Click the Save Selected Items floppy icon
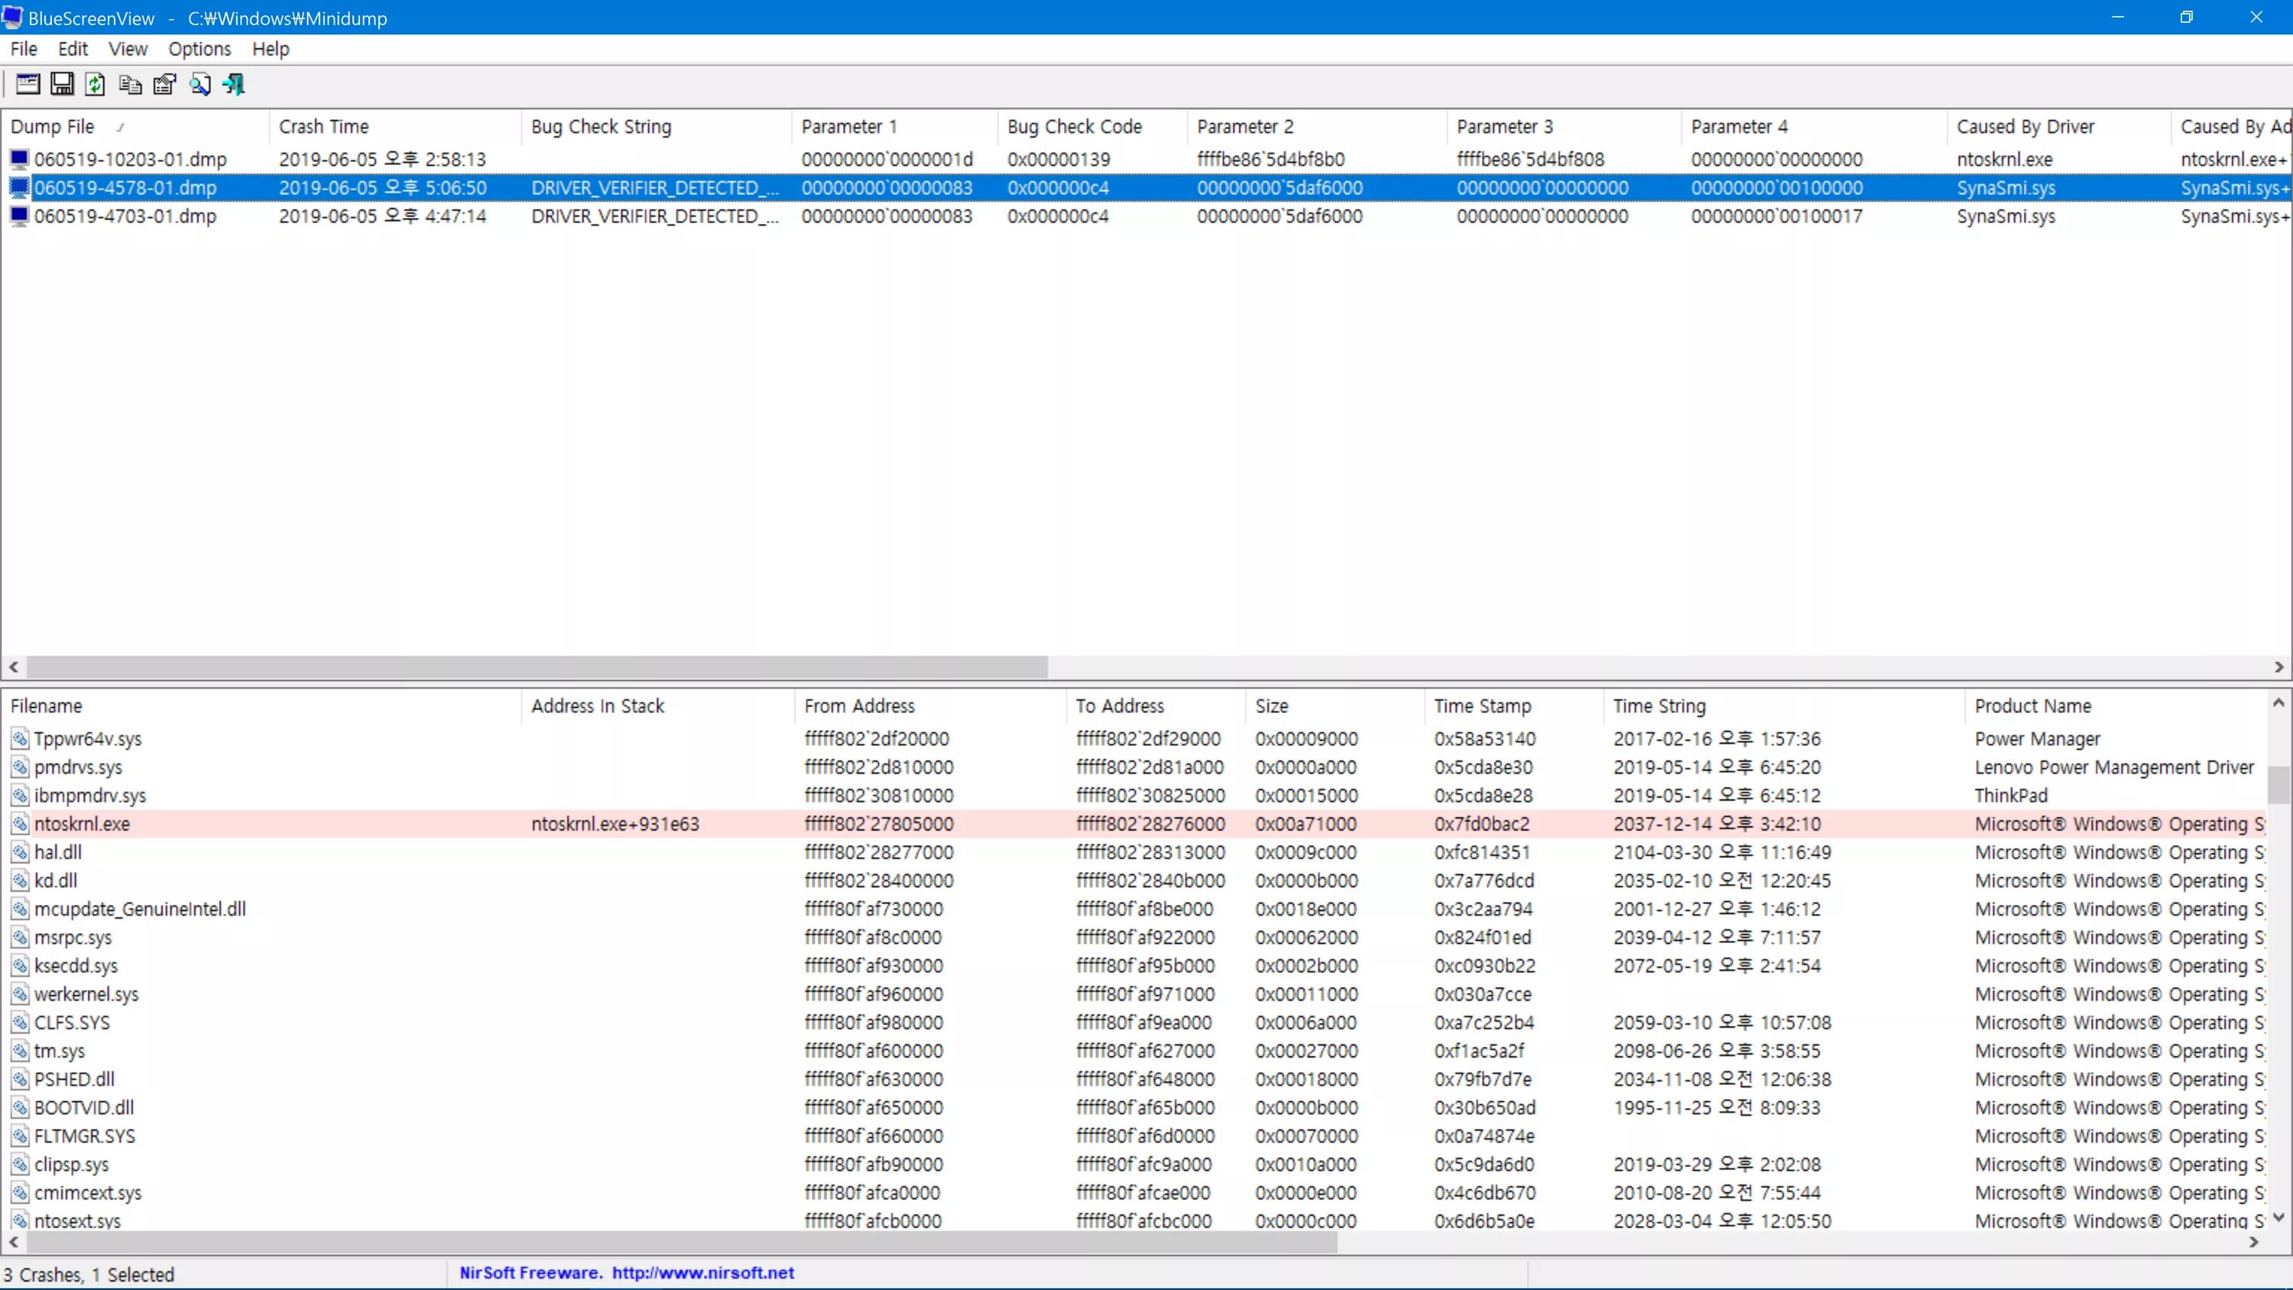The width and height of the screenshot is (2293, 1290). pyautogui.click(x=61, y=85)
